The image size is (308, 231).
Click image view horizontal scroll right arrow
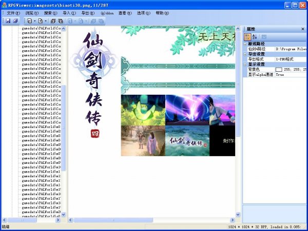[232, 220]
